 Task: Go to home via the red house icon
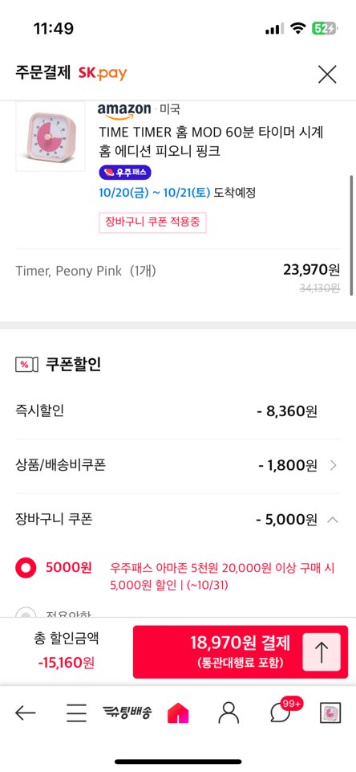point(178,713)
